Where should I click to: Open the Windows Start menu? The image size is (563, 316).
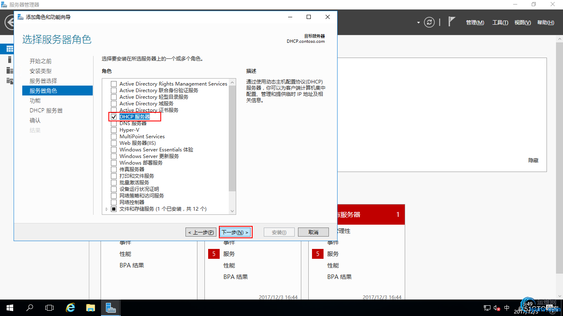click(x=9, y=307)
